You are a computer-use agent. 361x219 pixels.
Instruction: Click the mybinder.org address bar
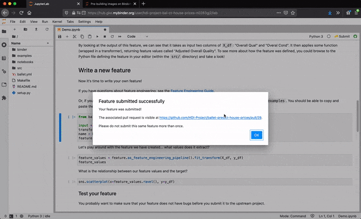point(179,13)
